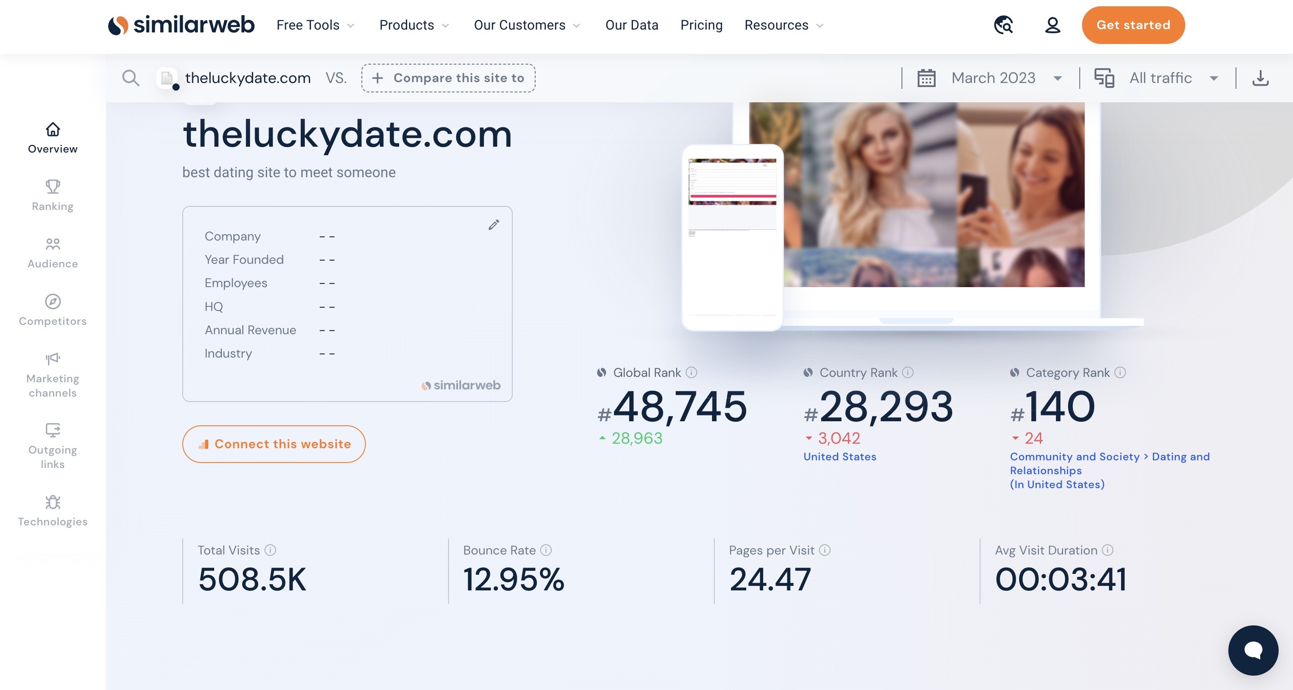Viewport: 1293px width, 690px height.
Task: Expand the Products menu
Action: click(414, 25)
